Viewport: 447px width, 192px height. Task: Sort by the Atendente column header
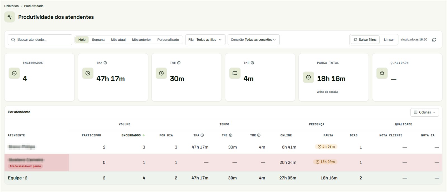coord(16,135)
